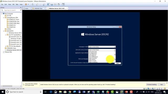168x94 pixels.
Task: Open the snapshot manager toolbar icon
Action: coord(44,4)
